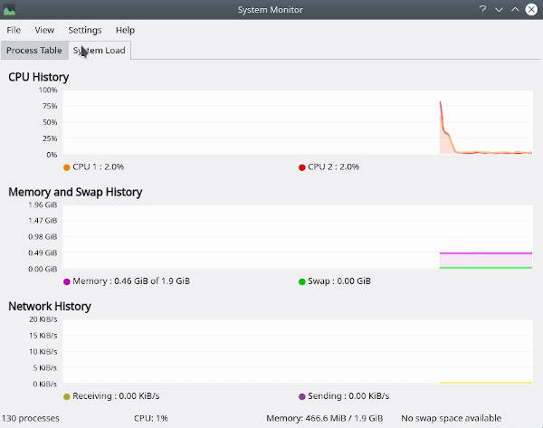Screen dimensions: 543x428
Task: Click the Receiving : 0.00 KiB/s label
Action: click(x=116, y=395)
